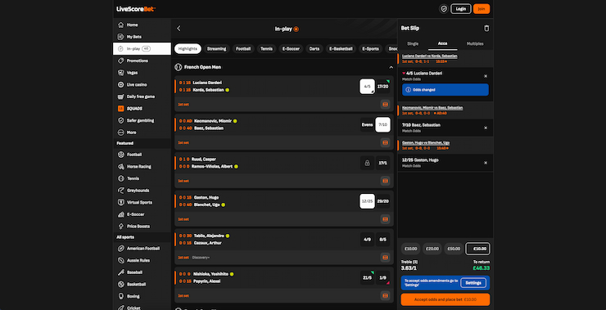
Task: Toggle 12/25 odds for Gaston, Hugo
Action: [367, 201]
